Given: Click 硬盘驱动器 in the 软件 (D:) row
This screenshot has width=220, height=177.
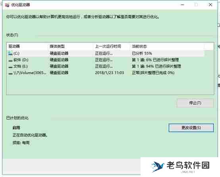Looking at the screenshot, I should click(x=59, y=60).
